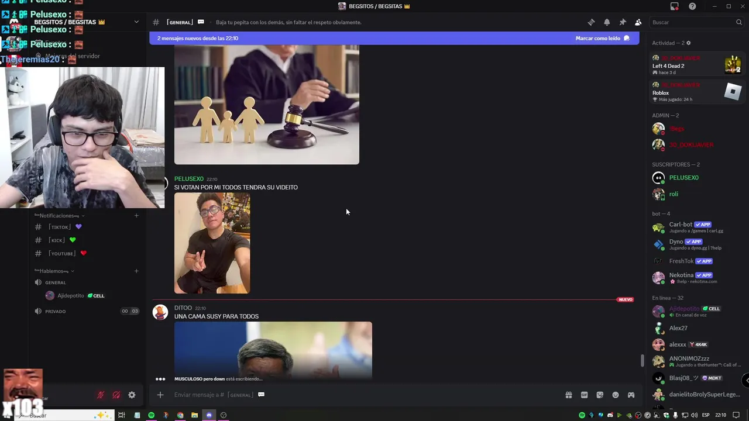
Task: Open attachment plus button in message bar
Action: click(160, 395)
